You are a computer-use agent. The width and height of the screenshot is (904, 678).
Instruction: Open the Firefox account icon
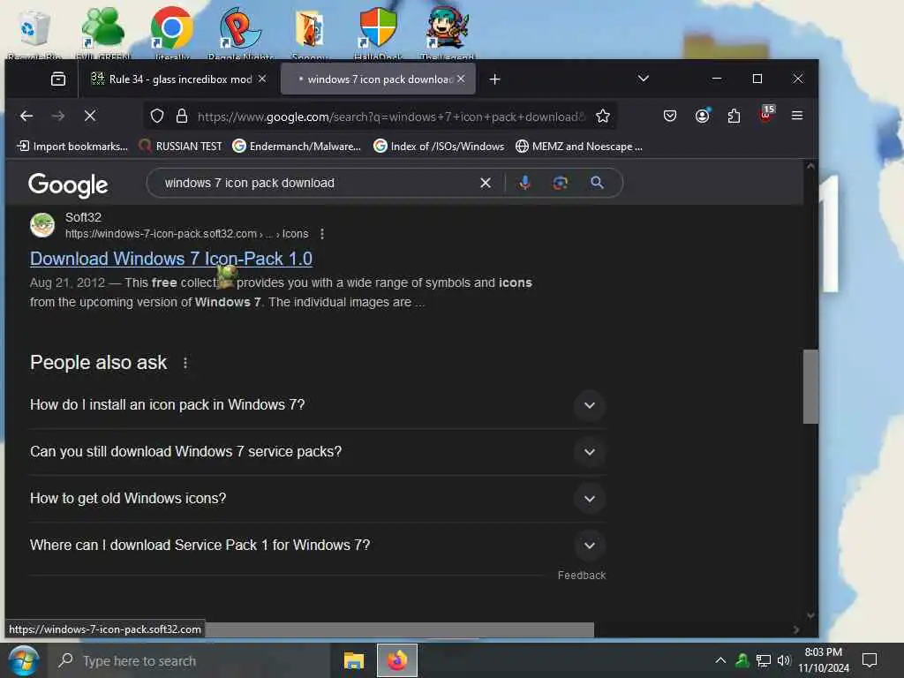pyautogui.click(x=702, y=116)
